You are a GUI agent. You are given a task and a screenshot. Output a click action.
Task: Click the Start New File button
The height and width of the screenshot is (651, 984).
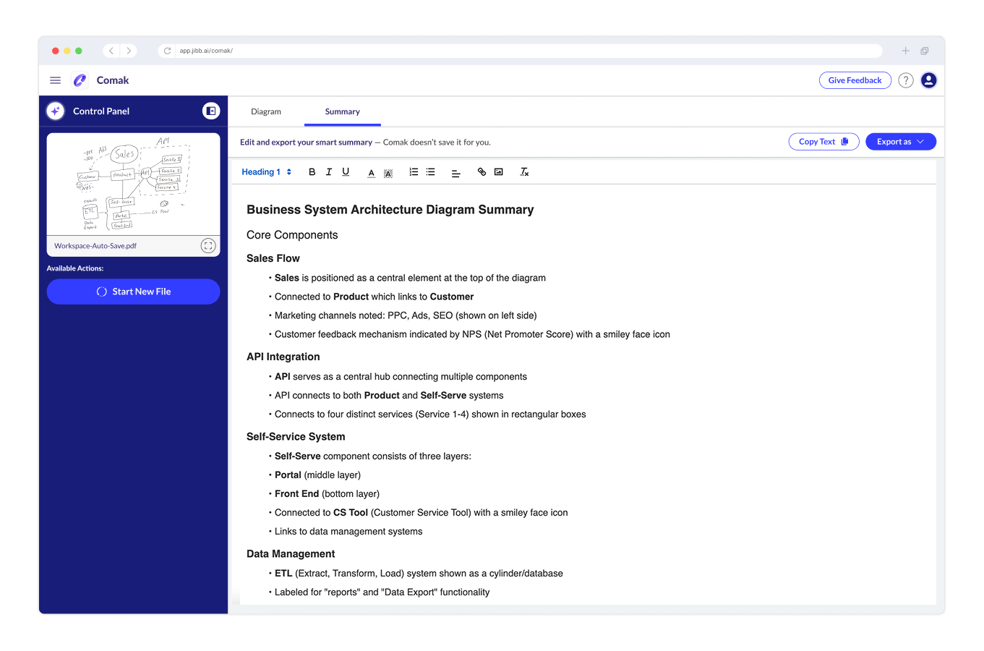pyautogui.click(x=134, y=292)
